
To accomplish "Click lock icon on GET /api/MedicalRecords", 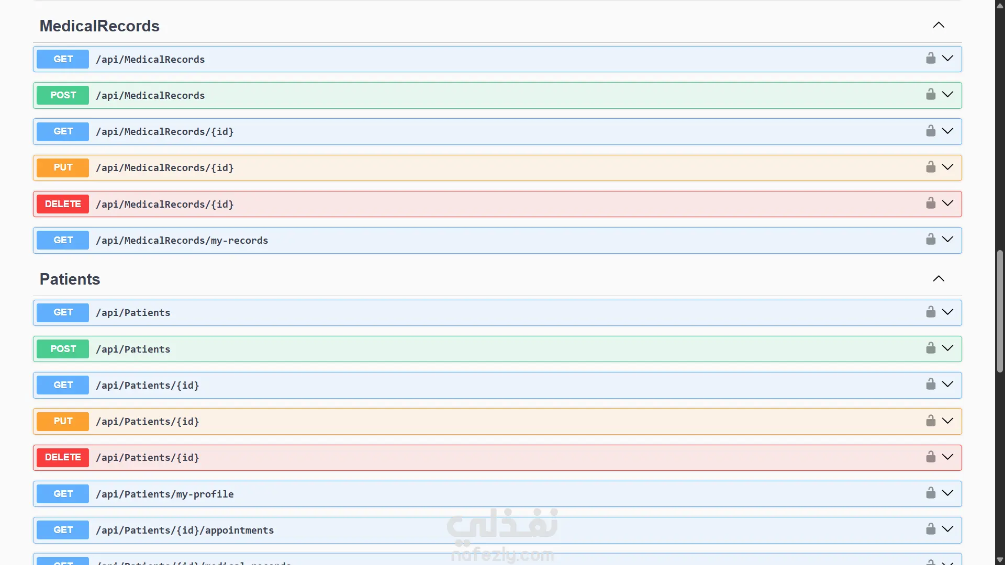I will coord(930,58).
